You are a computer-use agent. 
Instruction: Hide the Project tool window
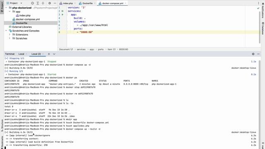click(55, 3)
